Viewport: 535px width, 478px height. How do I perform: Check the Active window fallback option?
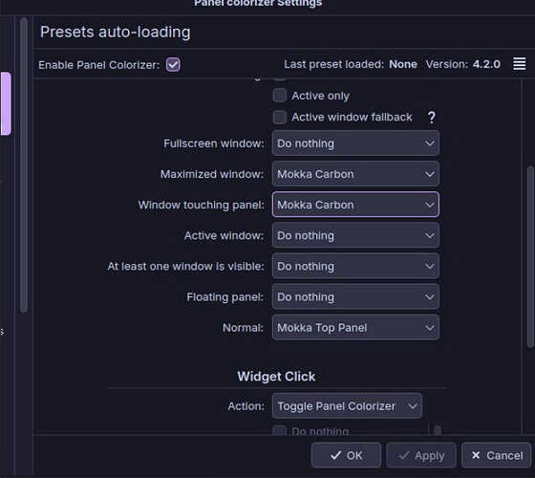(279, 117)
